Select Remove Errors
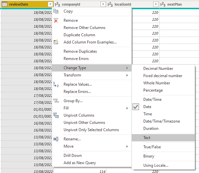199x173 pixels. (x=92, y=59)
